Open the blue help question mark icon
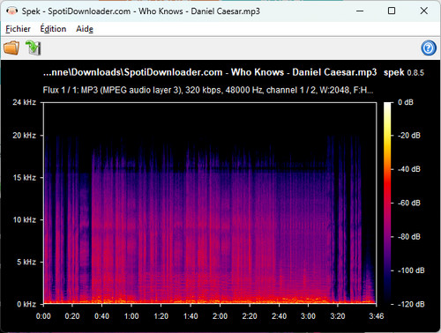The width and height of the screenshot is (441, 333). click(429, 48)
